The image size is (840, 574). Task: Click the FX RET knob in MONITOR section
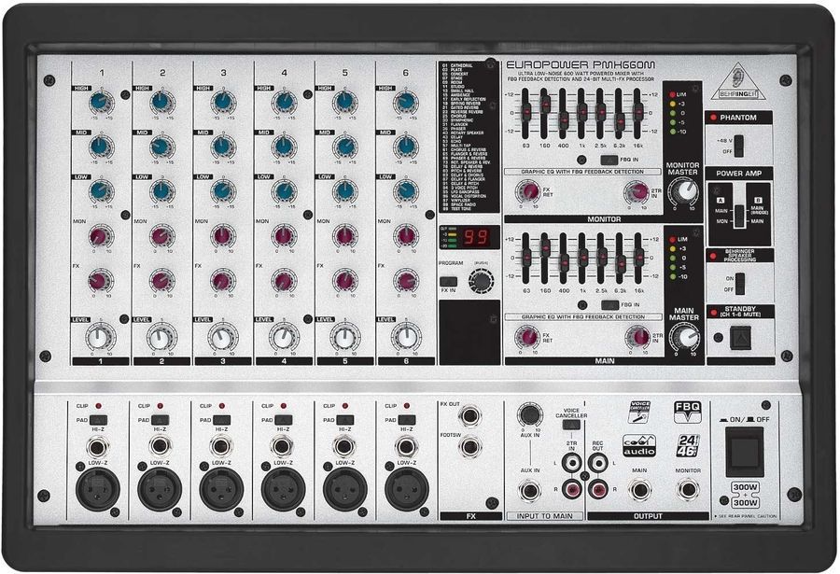(x=528, y=191)
